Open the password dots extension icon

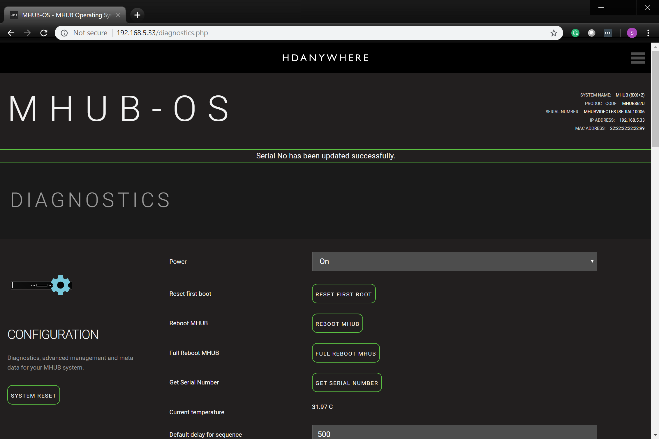coord(608,33)
